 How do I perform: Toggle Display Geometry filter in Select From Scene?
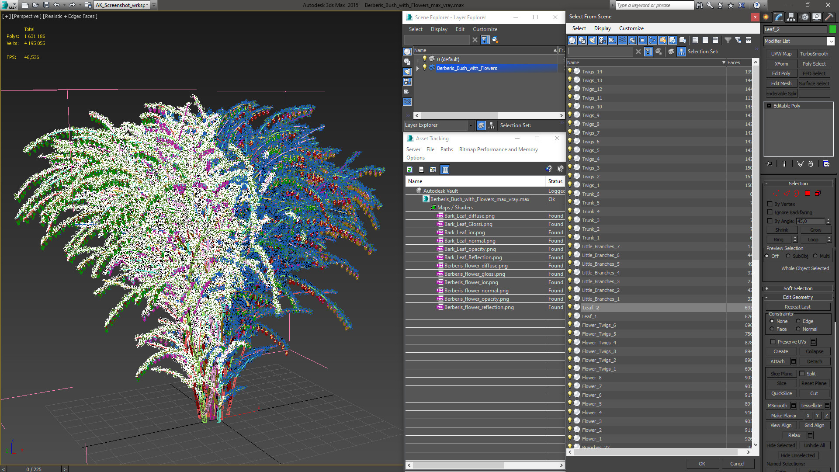(572, 40)
